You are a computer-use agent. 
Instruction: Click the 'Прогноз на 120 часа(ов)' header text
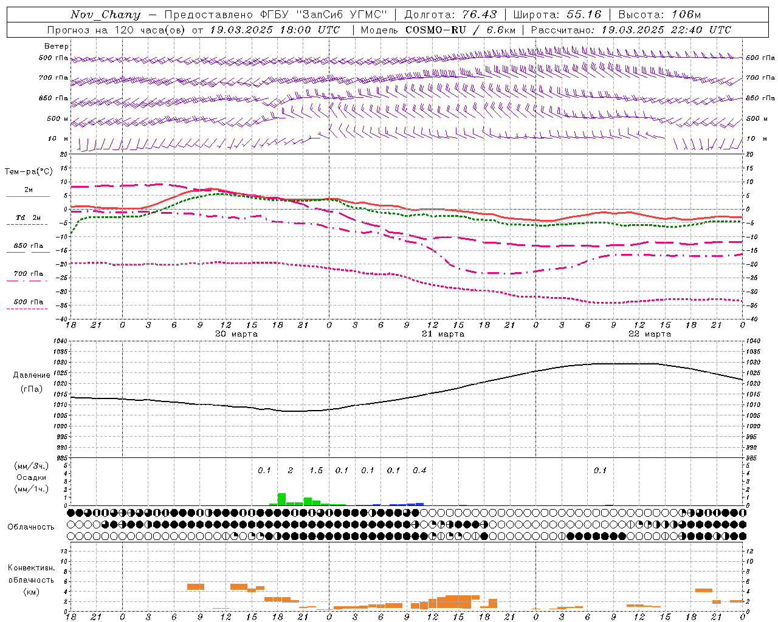click(x=117, y=30)
